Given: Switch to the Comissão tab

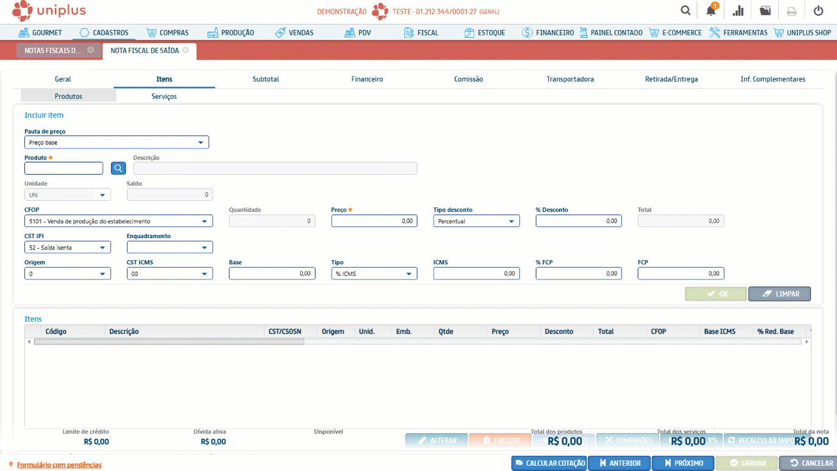Looking at the screenshot, I should pos(468,79).
